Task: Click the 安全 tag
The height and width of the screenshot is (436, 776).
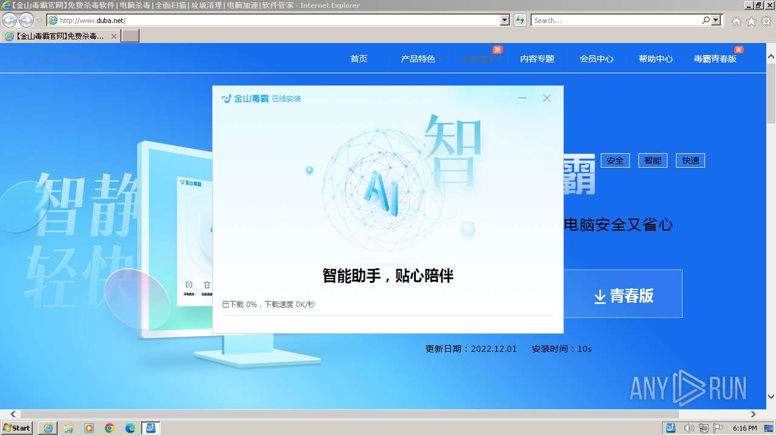Action: (x=615, y=160)
